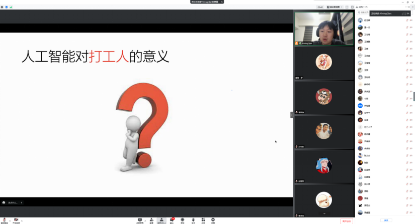Open the members panel icon
Screen dimensions: 415x224
point(161,219)
